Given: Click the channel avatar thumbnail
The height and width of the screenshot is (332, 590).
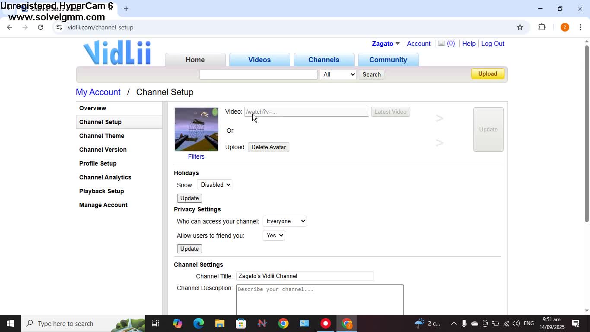Looking at the screenshot, I should [197, 129].
